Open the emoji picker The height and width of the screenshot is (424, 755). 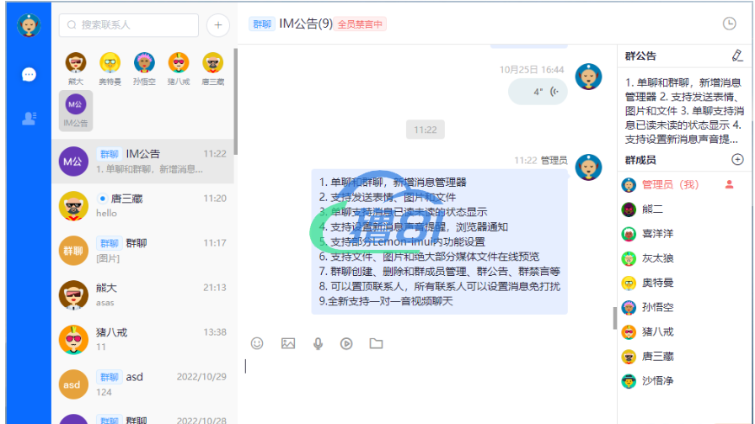[x=257, y=343]
